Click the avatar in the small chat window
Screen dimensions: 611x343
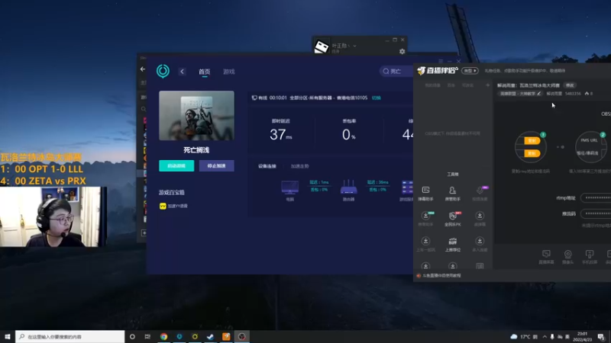pos(322,47)
